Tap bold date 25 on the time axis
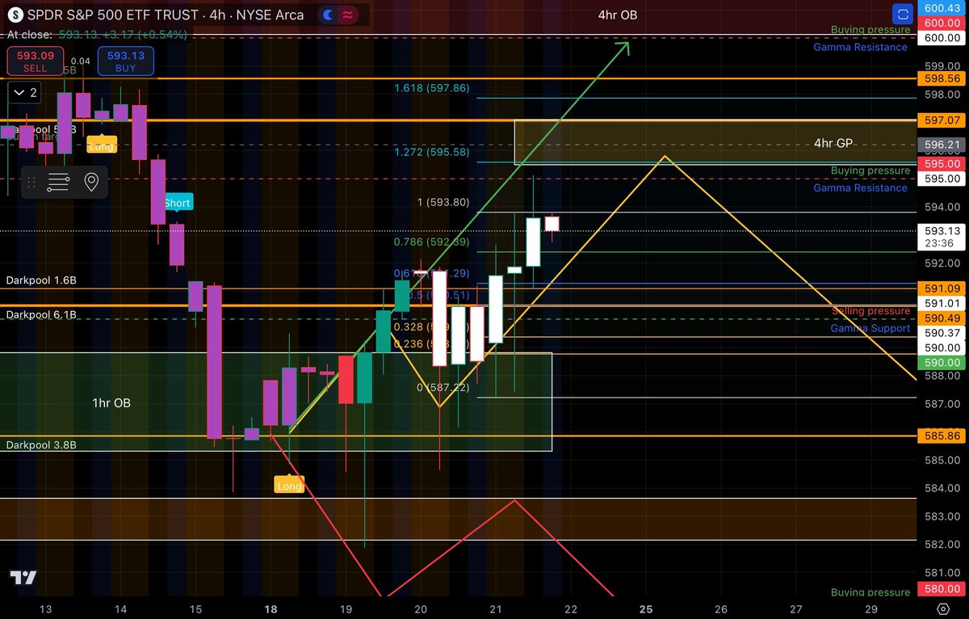This screenshot has height=619, width=969. [646, 608]
